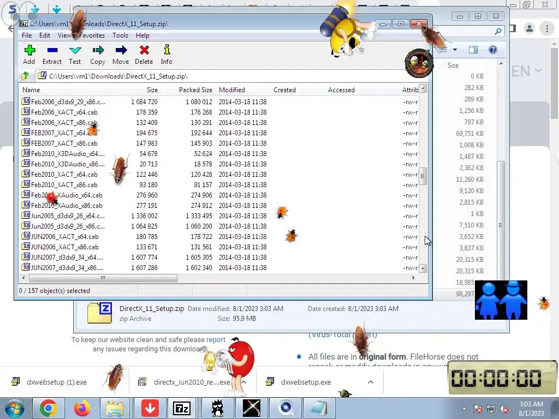Show hidden tray icons arrow
Viewport: 559px width, 419px height.
tap(464, 409)
